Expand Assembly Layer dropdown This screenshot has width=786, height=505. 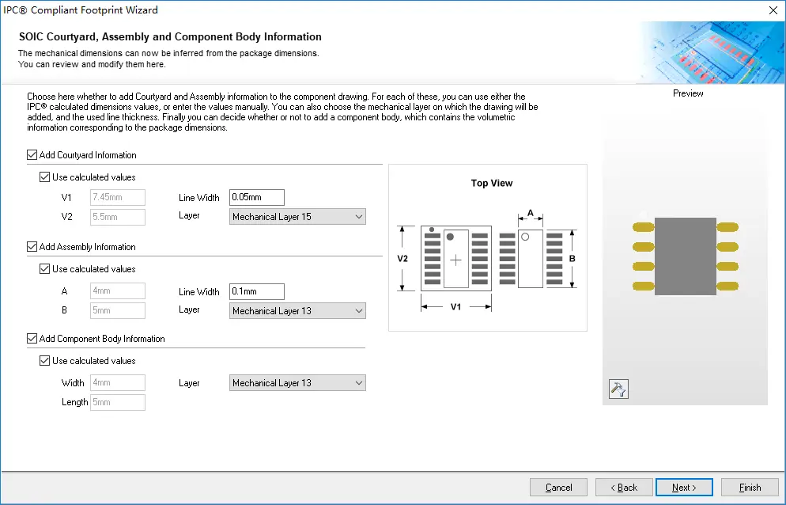[x=297, y=311]
